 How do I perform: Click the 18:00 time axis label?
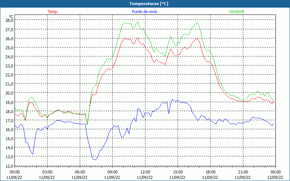[211, 172]
